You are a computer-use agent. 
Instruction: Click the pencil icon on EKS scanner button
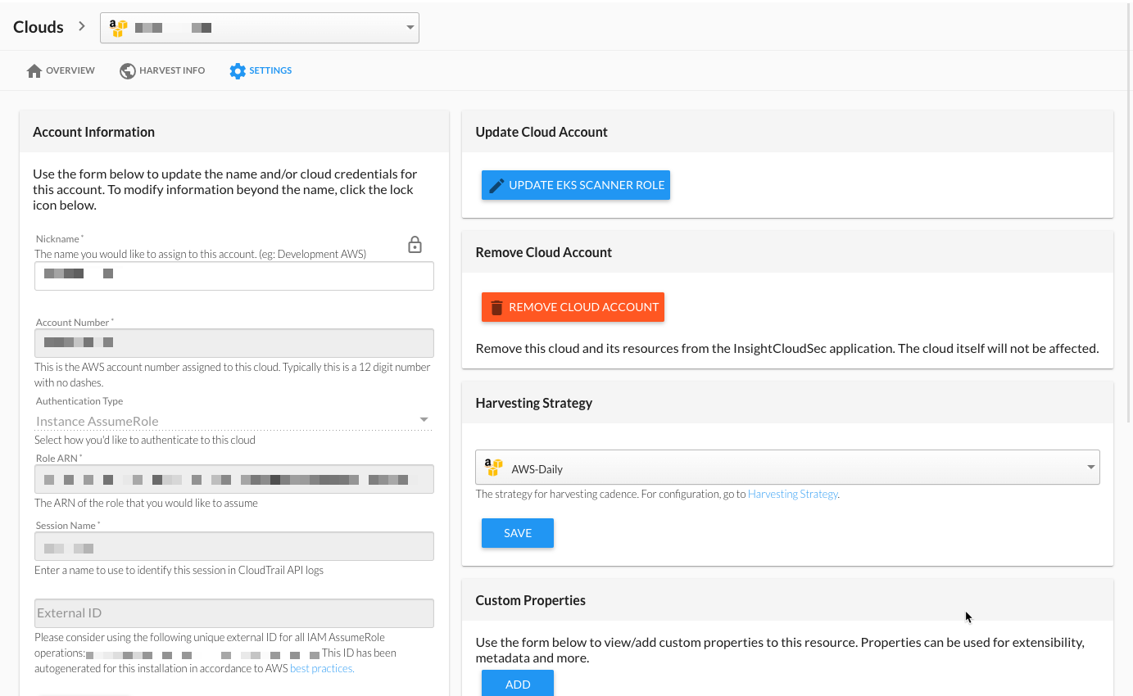(496, 186)
